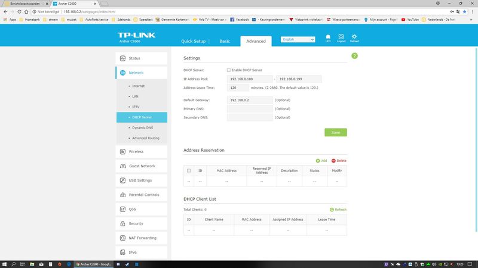Click the Network globe icon in the sidebar

click(123, 73)
